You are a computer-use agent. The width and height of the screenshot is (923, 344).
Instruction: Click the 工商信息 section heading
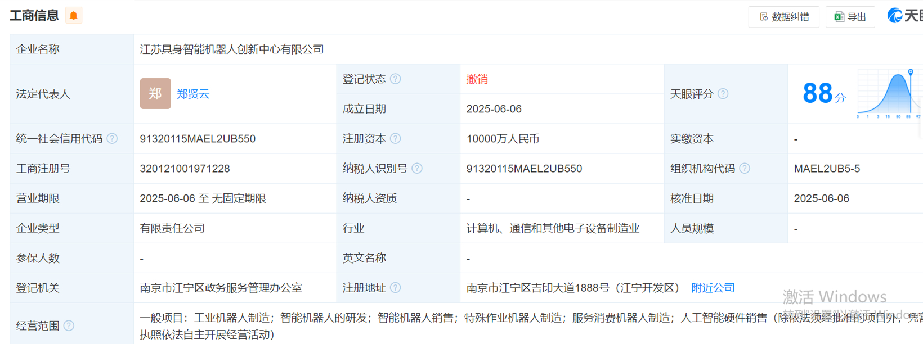pos(34,16)
